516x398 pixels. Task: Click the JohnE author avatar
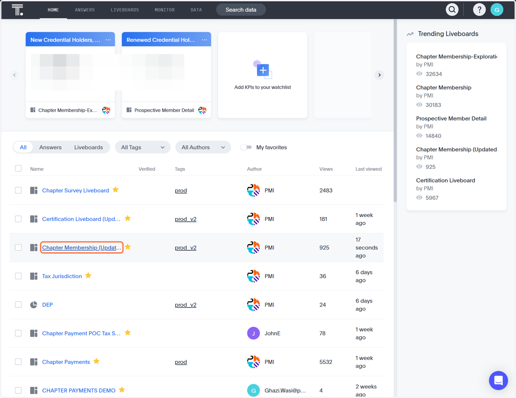[x=253, y=333]
